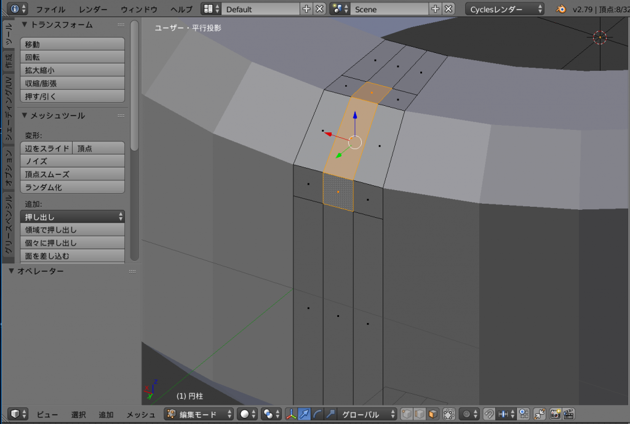Select the translate manipulator arrow icon
This screenshot has width=630, height=424.
click(305, 414)
